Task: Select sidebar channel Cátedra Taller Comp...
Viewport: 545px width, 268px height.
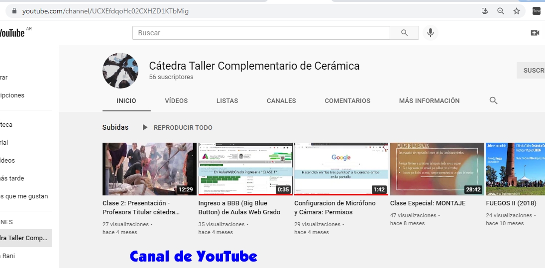Action: pos(26,238)
